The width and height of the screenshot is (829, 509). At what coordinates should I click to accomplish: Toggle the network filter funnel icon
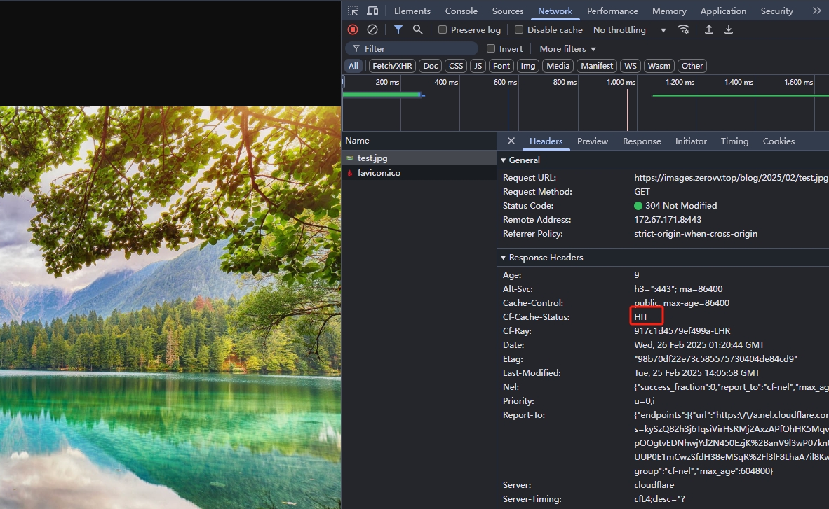(x=398, y=29)
